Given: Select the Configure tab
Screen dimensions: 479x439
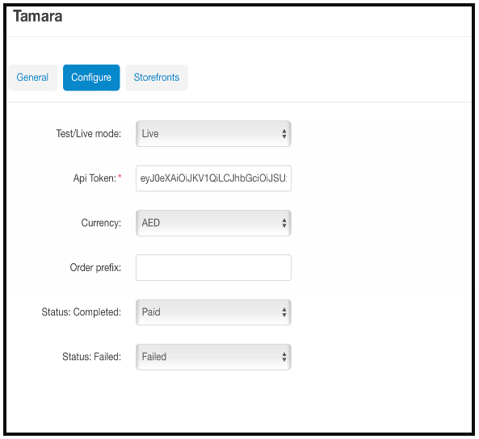Looking at the screenshot, I should pyautogui.click(x=91, y=77).
